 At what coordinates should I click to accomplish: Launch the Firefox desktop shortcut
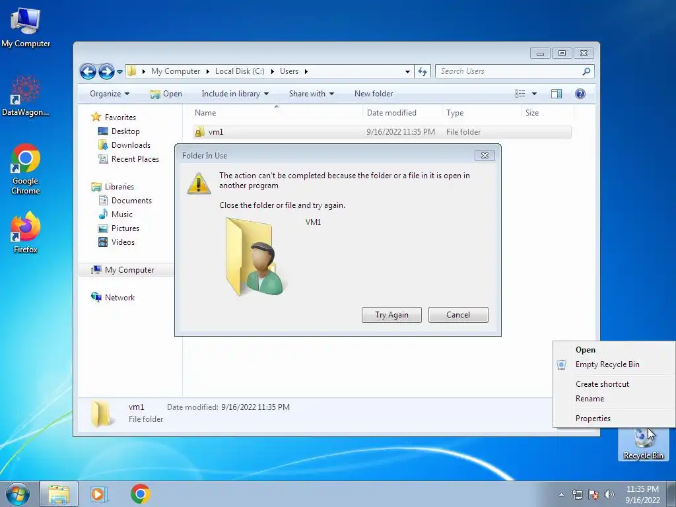pos(26,232)
